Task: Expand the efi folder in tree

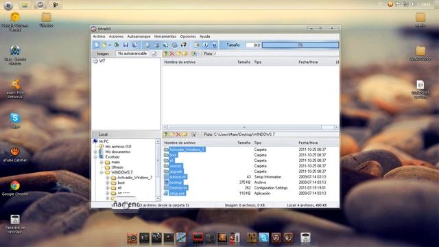Action: 108,188
